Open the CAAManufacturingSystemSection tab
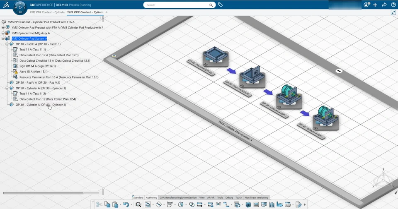398x209 pixels. coord(178,197)
